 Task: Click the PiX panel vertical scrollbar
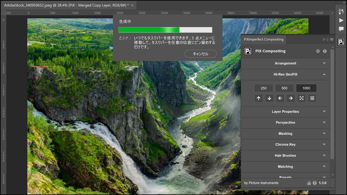[x=332, y=104]
